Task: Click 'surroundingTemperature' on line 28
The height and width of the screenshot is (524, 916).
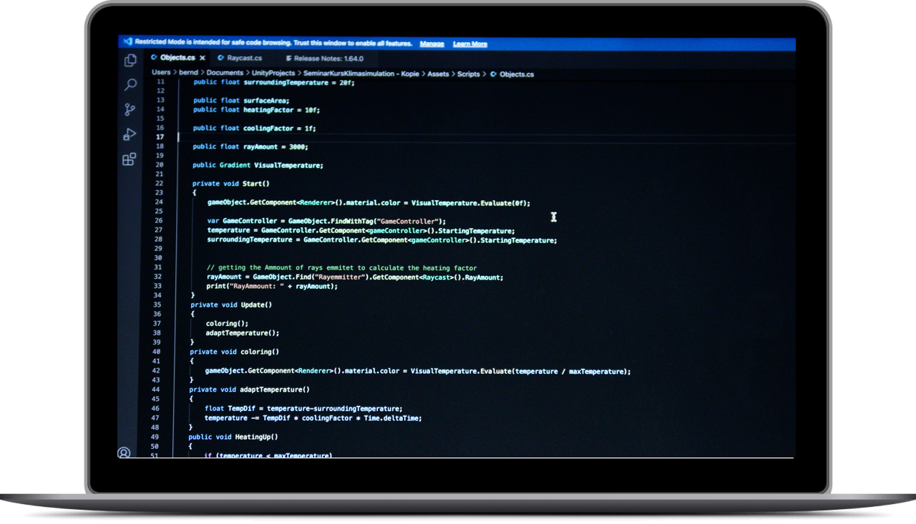Action: tap(249, 240)
